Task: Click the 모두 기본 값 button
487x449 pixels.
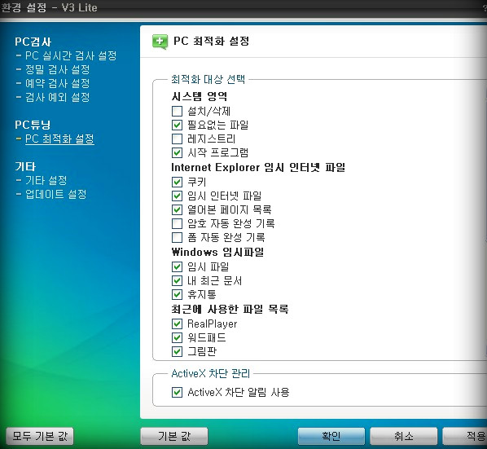Action: coord(40,436)
